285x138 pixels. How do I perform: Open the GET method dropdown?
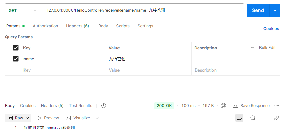coord(22,10)
